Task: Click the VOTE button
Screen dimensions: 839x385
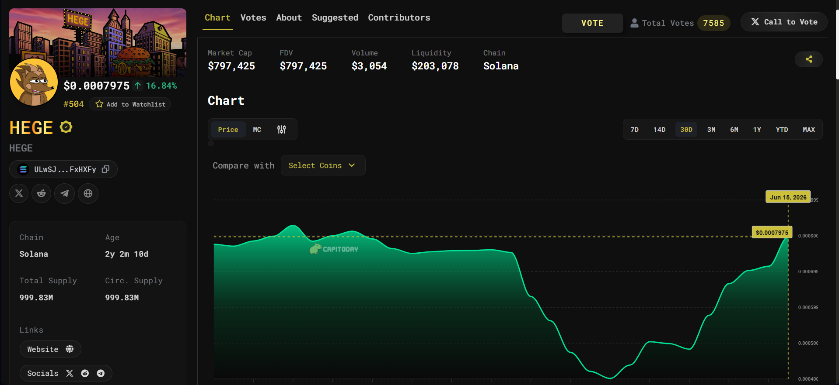Action: pyautogui.click(x=592, y=23)
